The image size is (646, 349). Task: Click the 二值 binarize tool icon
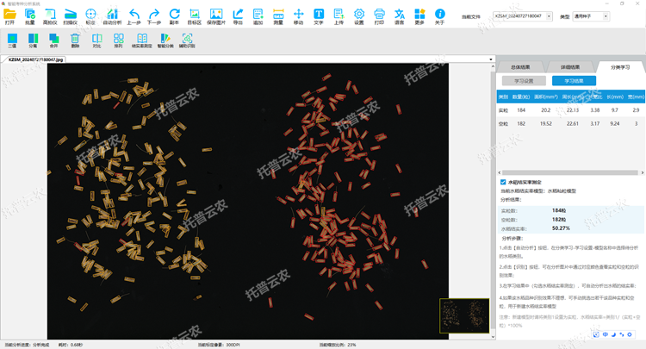11,40
